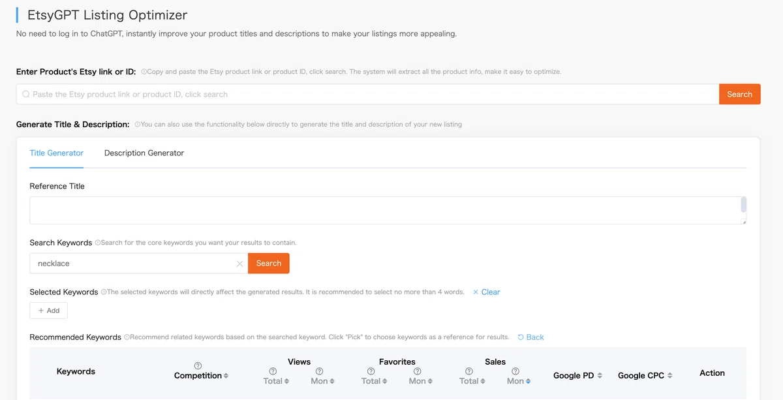Click the Action column header
Viewport: 783px width, 400px height.
[x=712, y=373]
